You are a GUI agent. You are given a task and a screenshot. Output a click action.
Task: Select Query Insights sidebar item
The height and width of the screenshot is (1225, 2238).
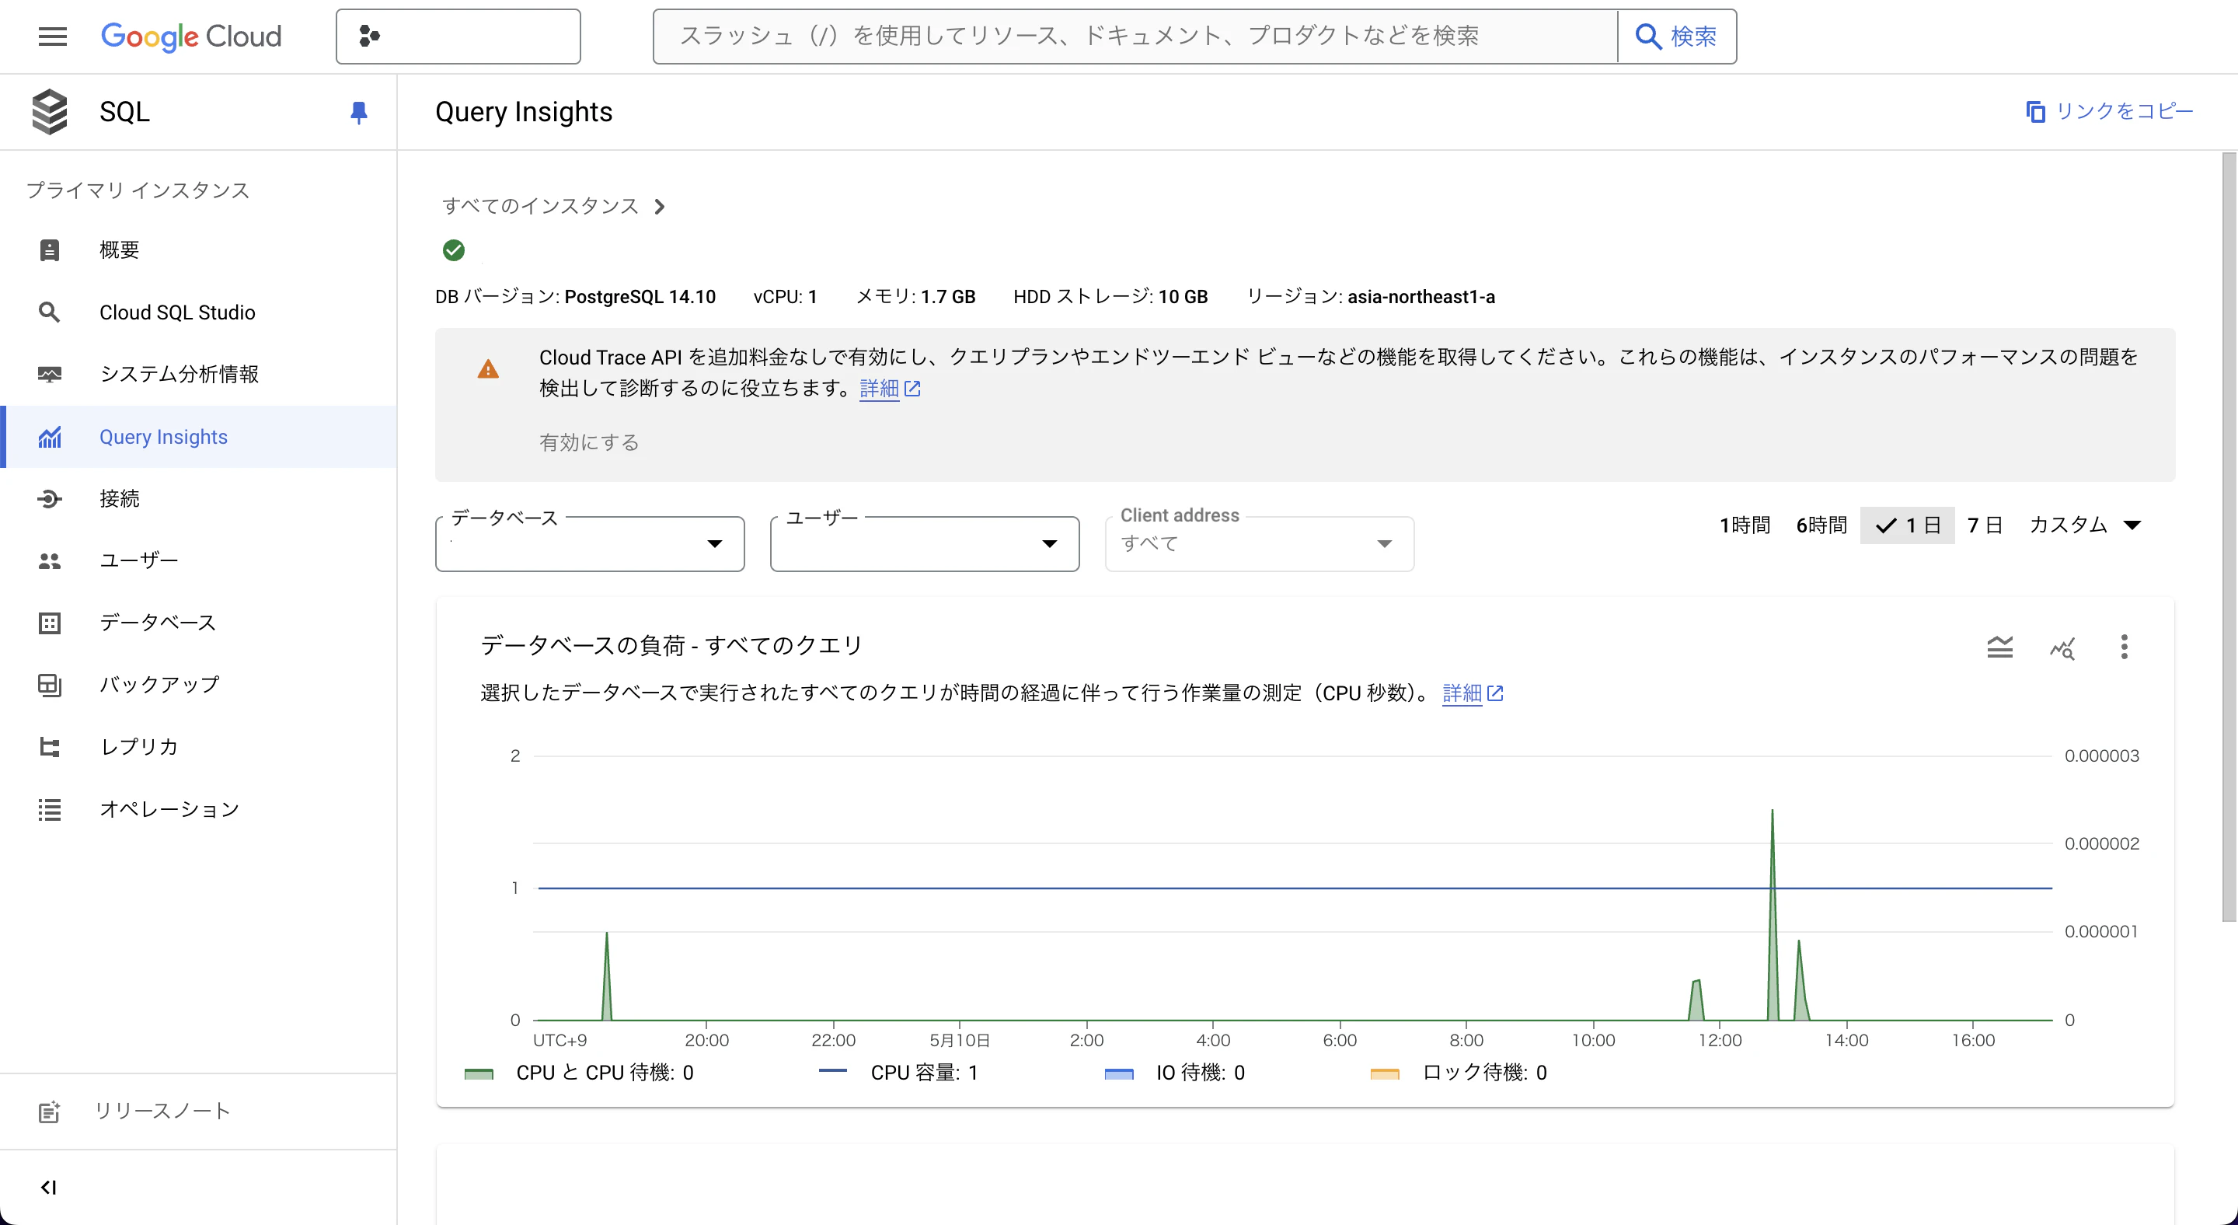tap(199, 437)
